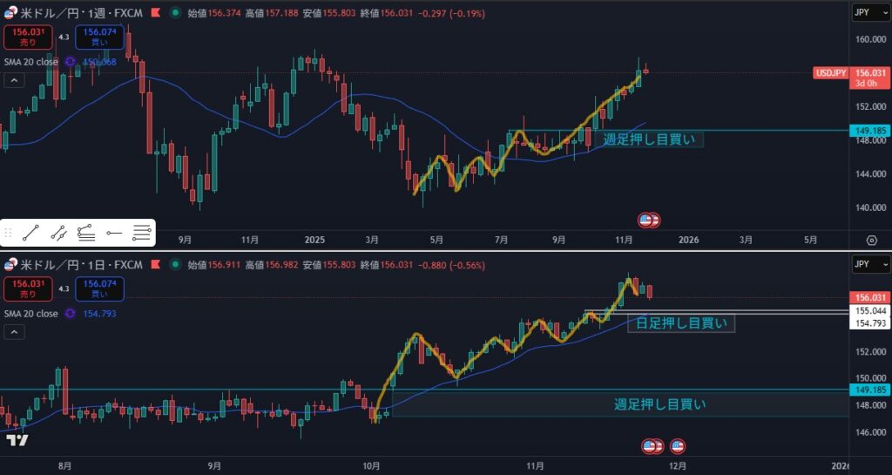
Task: Select the trend line drawing tool
Action: click(31, 233)
